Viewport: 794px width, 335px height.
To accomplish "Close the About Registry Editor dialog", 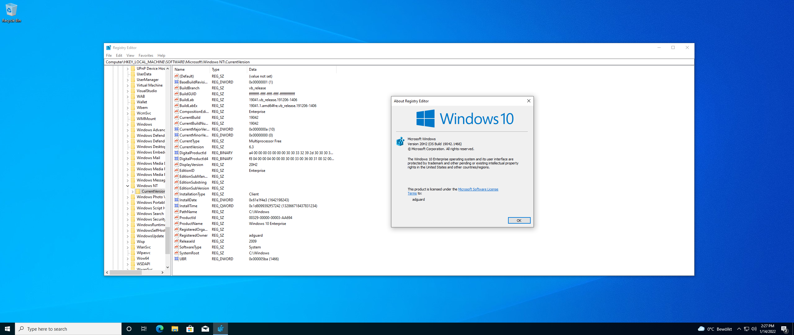I will (529, 101).
